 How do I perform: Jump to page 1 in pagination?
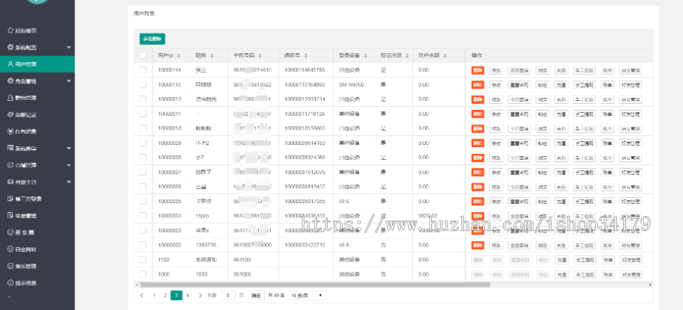pos(154,295)
